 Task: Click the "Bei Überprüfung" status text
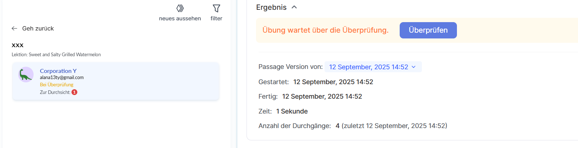pyautogui.click(x=57, y=85)
